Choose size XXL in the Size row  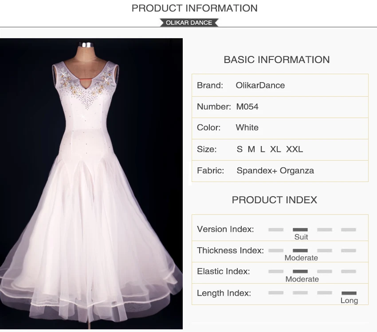pyautogui.click(x=295, y=149)
